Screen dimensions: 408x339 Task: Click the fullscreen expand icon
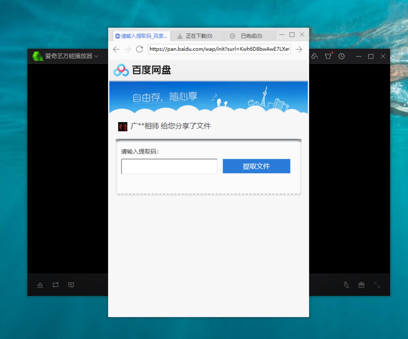click(x=377, y=285)
